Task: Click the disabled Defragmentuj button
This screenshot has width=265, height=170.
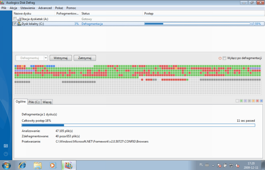Action: coord(30,58)
